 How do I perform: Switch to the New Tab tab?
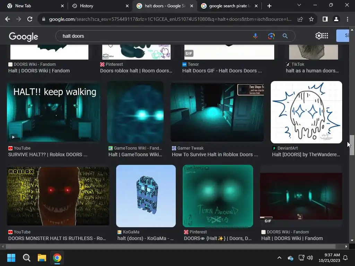35,6
